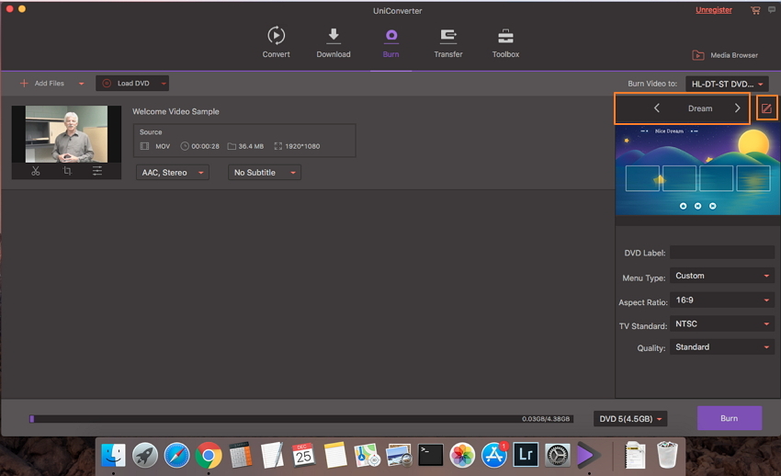Viewport: 781px width, 476px height.
Task: Open Calculator from the dock
Action: [x=241, y=455]
